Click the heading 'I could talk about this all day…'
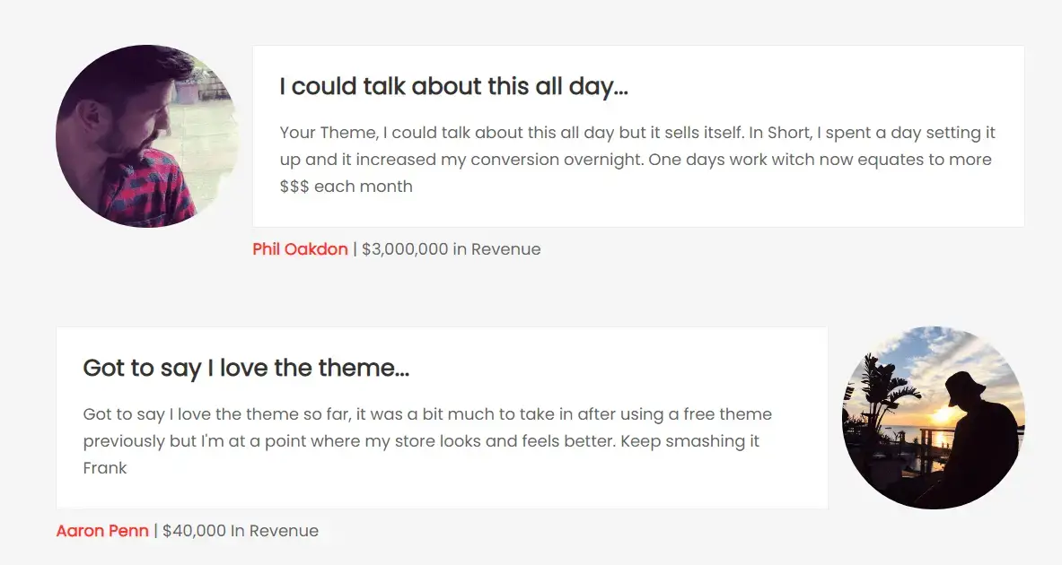The image size is (1062, 565). coord(453,87)
